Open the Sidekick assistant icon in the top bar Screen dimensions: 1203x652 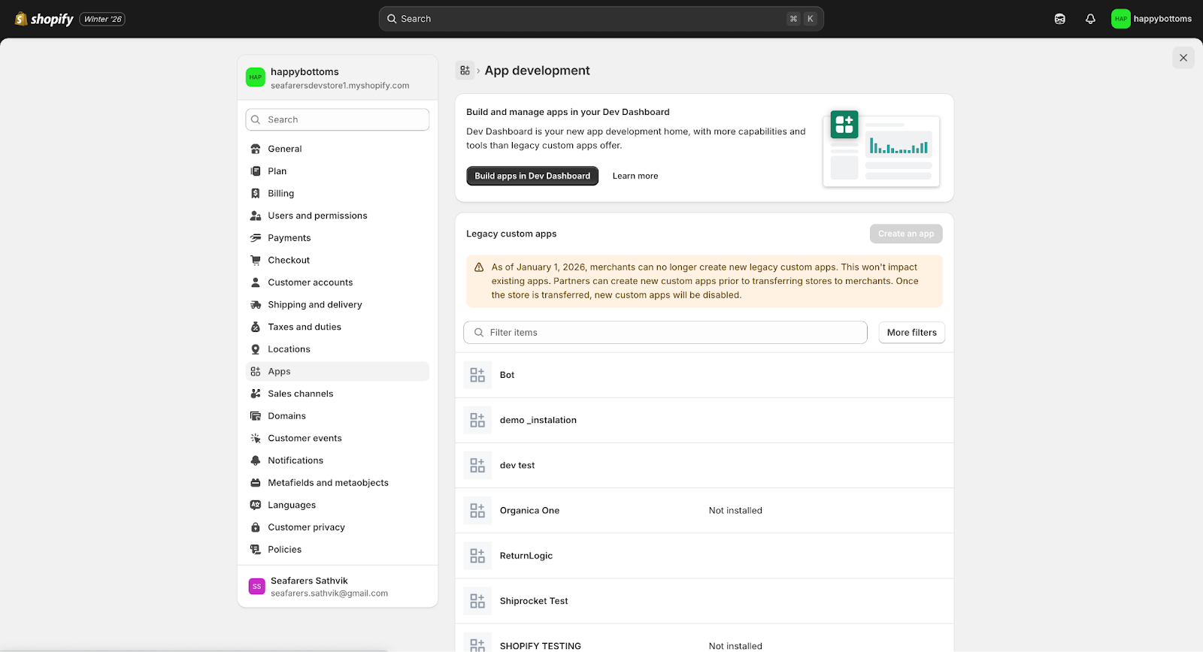(x=1060, y=19)
